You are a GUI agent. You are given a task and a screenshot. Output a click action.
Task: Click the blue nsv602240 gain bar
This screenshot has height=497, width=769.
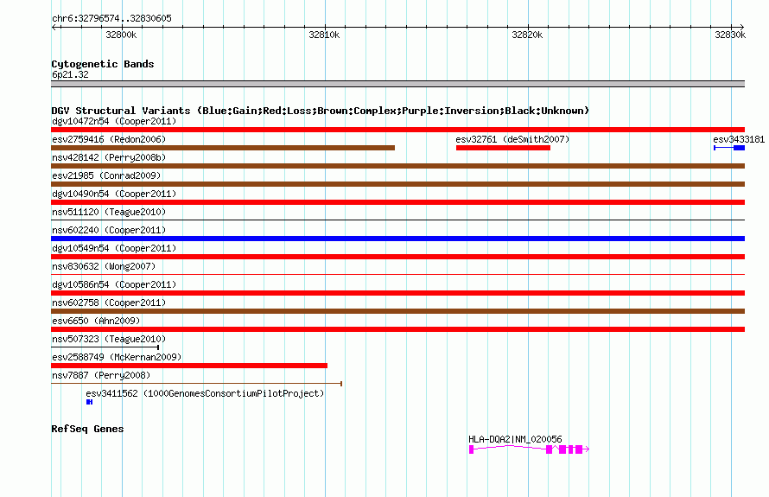(x=397, y=239)
